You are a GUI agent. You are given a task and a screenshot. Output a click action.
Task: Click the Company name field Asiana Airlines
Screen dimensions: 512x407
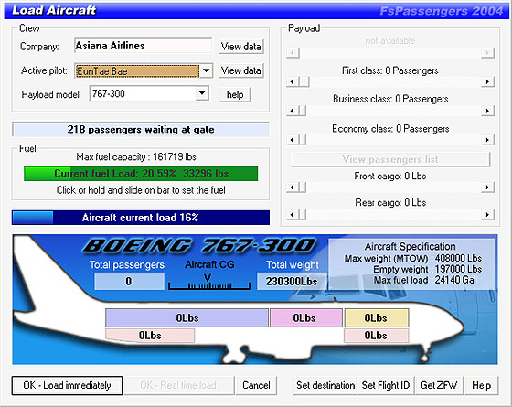(143, 46)
